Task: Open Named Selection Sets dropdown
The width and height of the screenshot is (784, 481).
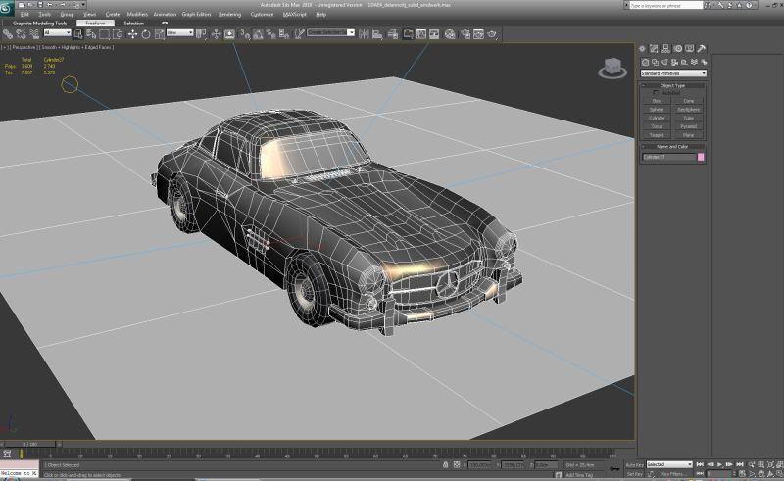Action: point(330,32)
